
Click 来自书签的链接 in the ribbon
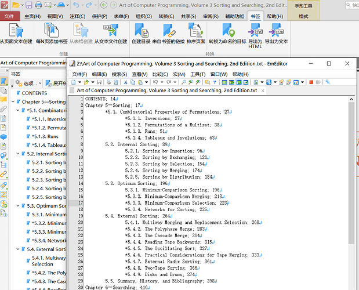pos(169,34)
